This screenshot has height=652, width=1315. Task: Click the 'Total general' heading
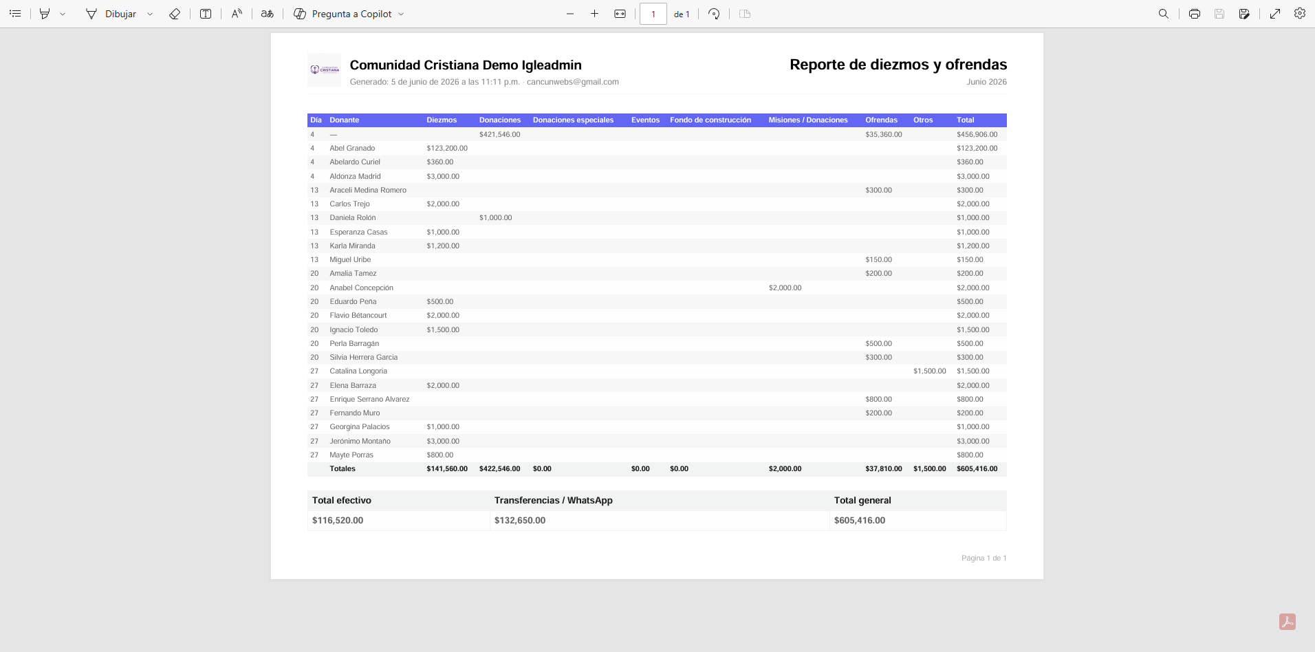(x=862, y=500)
